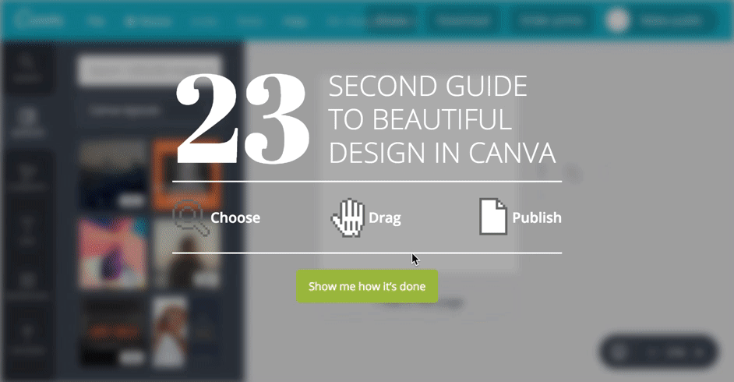Select the "Choose" step label
The width and height of the screenshot is (734, 382).
click(x=235, y=218)
